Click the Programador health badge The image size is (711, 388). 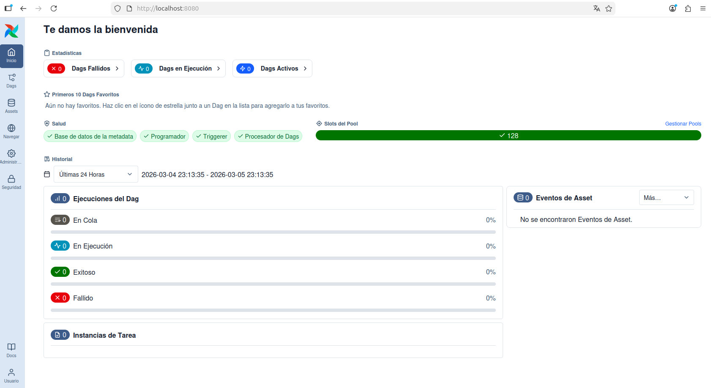coord(164,137)
